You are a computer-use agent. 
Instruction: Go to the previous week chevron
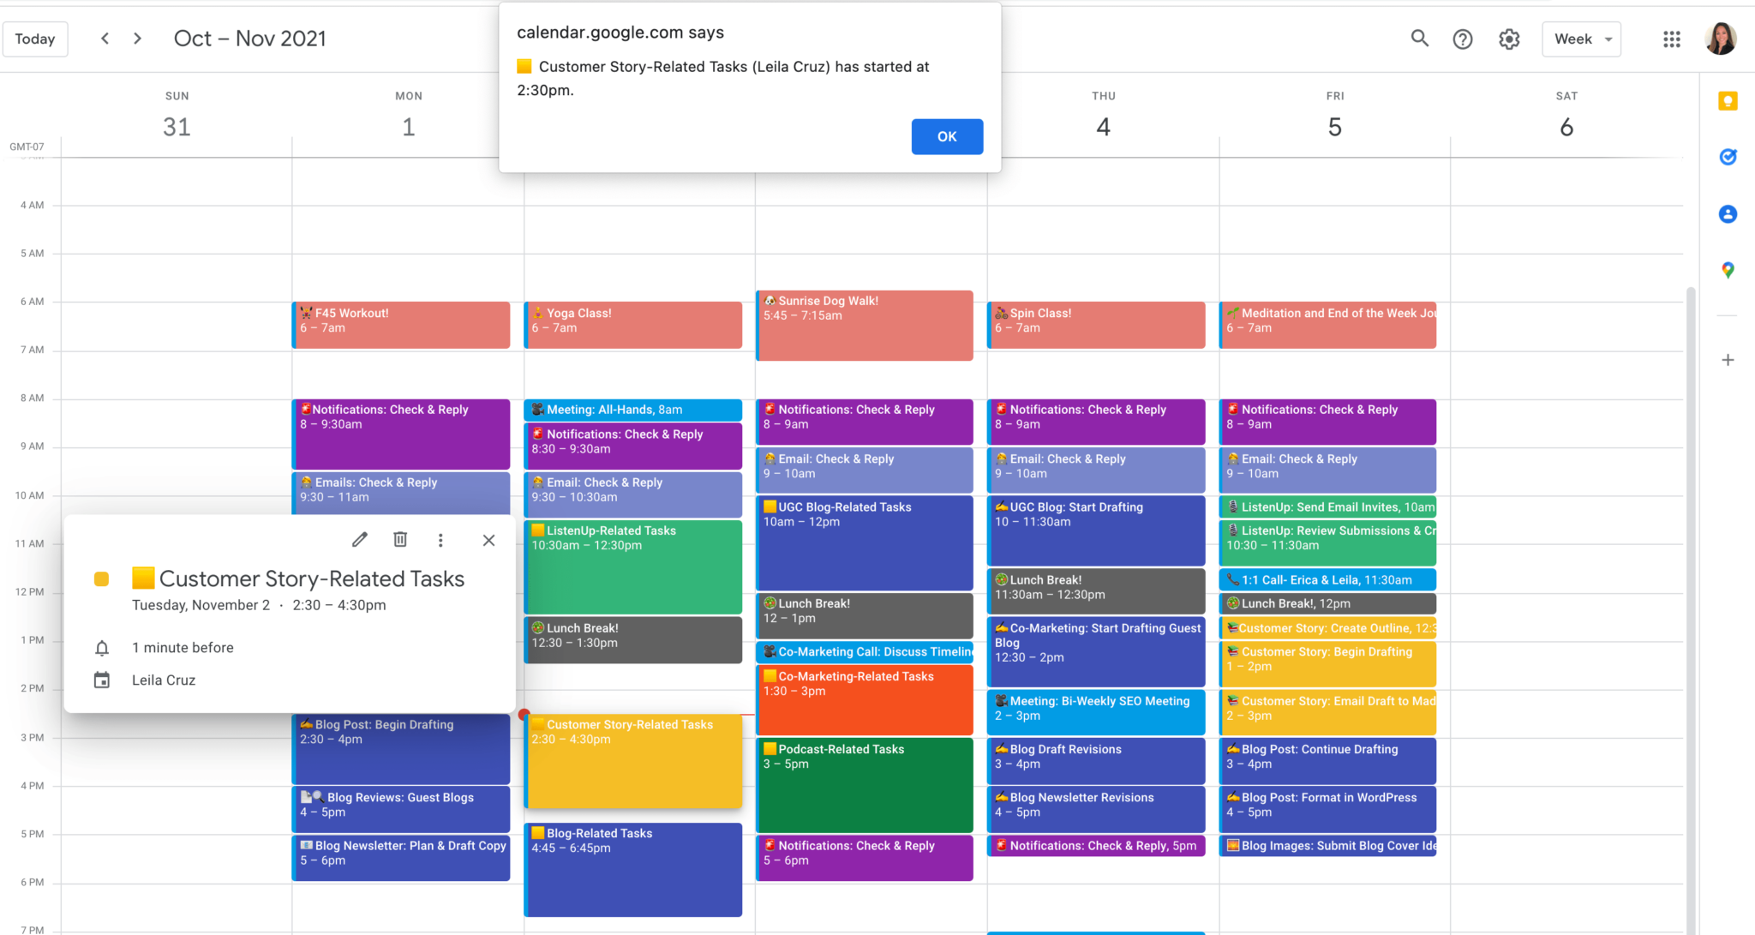[x=105, y=39]
